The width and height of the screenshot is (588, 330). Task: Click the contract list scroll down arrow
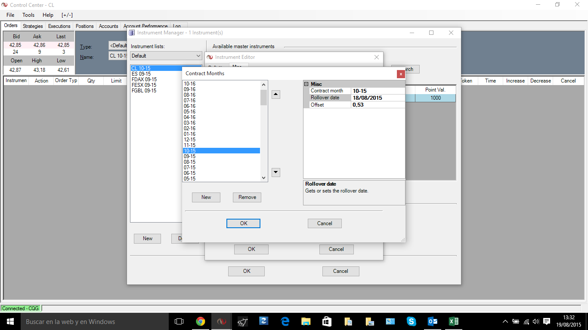264,178
